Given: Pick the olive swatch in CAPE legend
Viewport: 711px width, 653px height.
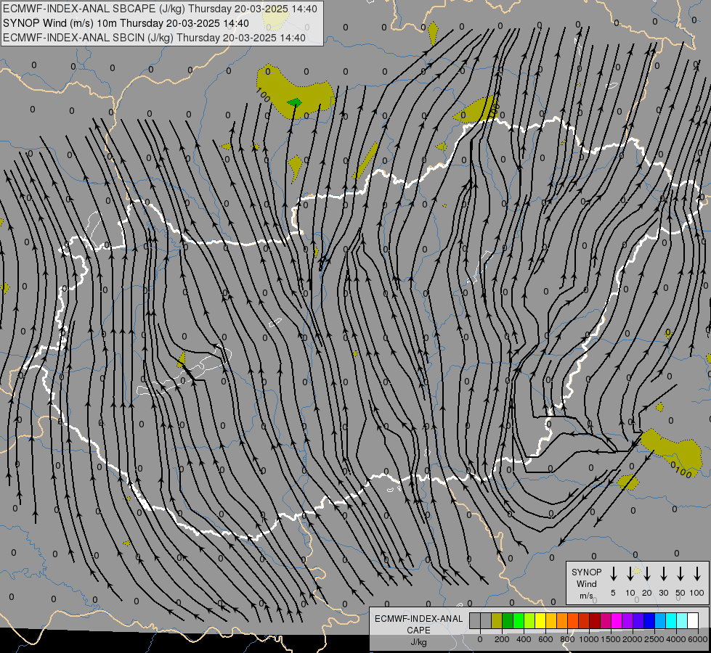Looking at the screenshot, I should 497,621.
